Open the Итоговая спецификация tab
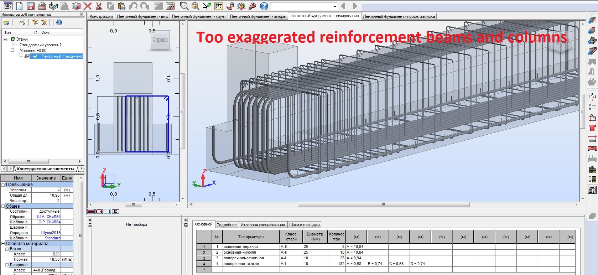 click(x=263, y=225)
